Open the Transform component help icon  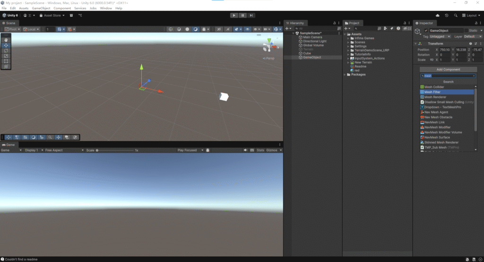(470, 44)
